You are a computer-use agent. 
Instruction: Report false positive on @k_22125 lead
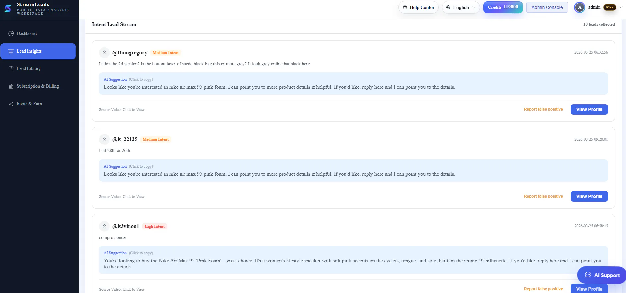click(x=543, y=196)
